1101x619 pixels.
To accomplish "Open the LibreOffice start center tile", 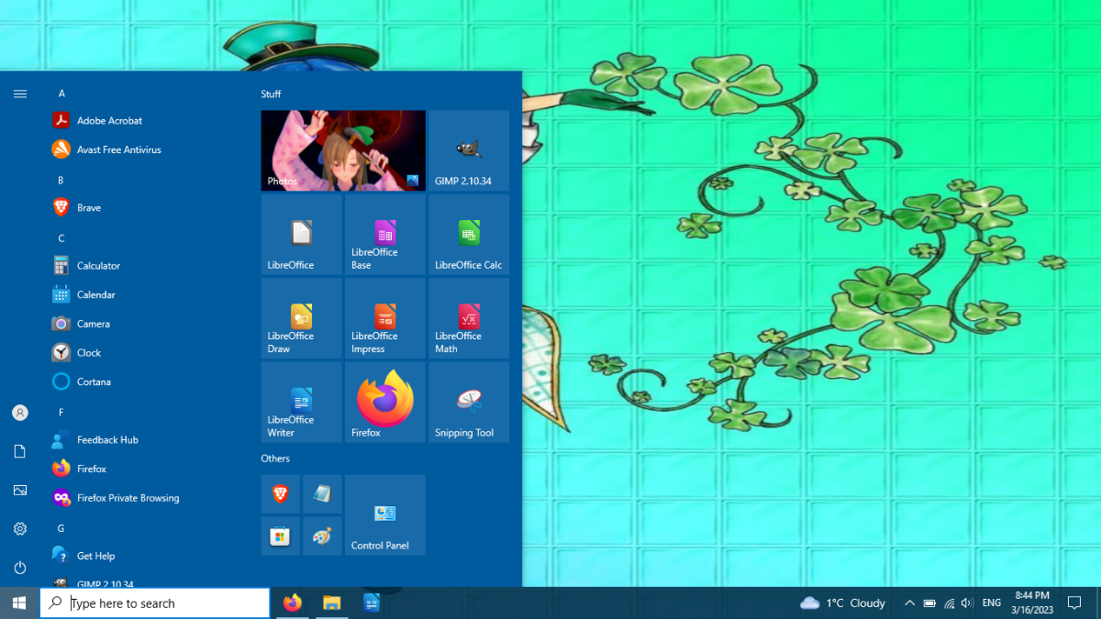I will (x=301, y=235).
